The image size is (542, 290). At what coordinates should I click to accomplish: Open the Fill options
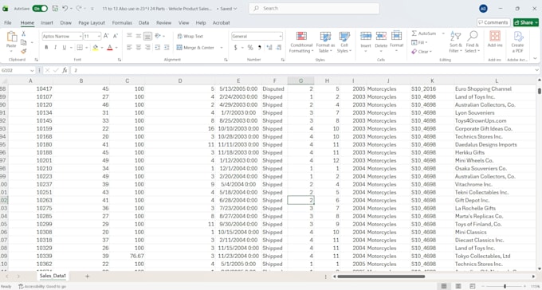[419, 42]
